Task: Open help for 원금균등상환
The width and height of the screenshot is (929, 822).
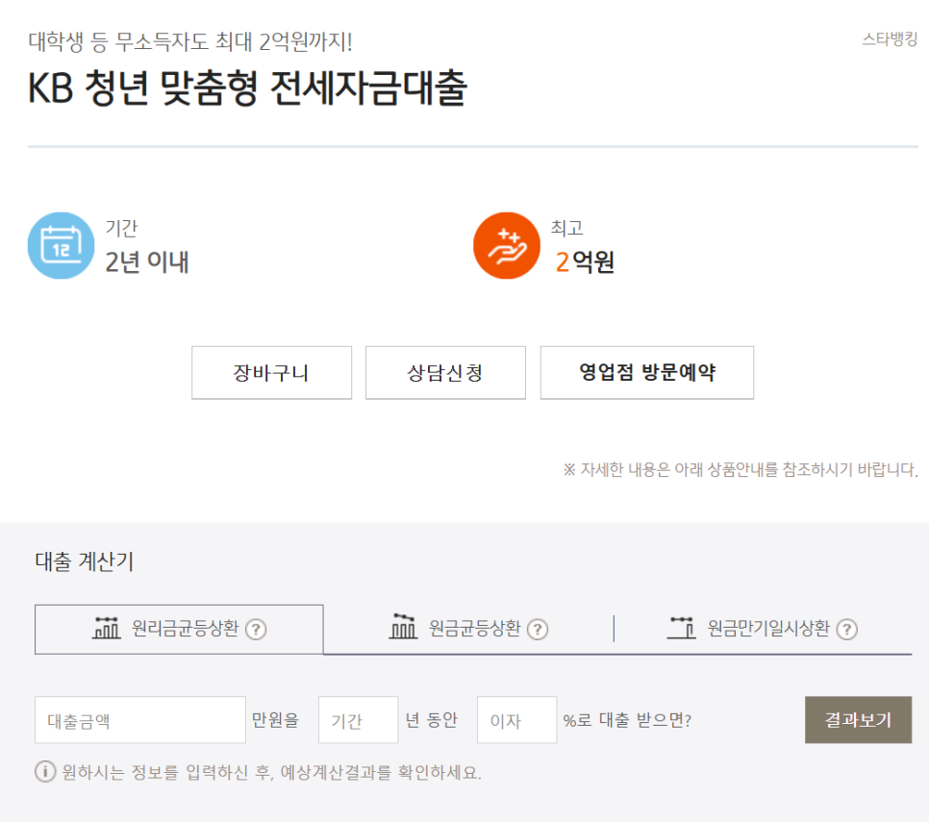Action: pyautogui.click(x=538, y=629)
